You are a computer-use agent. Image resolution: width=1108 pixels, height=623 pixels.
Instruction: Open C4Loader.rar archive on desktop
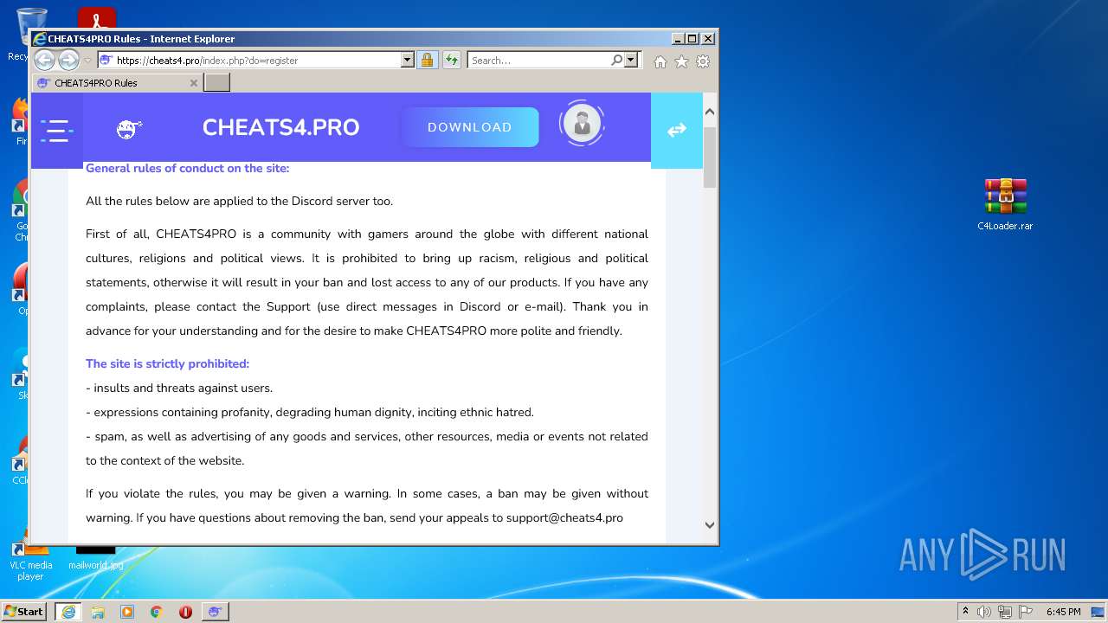point(1005,204)
